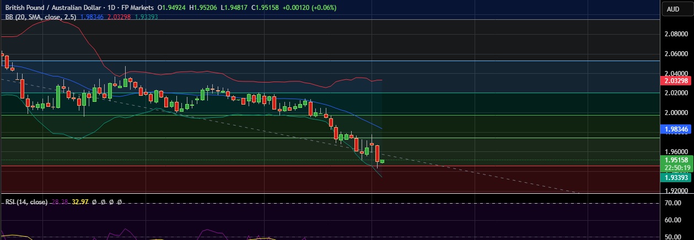Click the green 1.95158 current price label
Screen dimensions: 694x240
(x=676, y=160)
